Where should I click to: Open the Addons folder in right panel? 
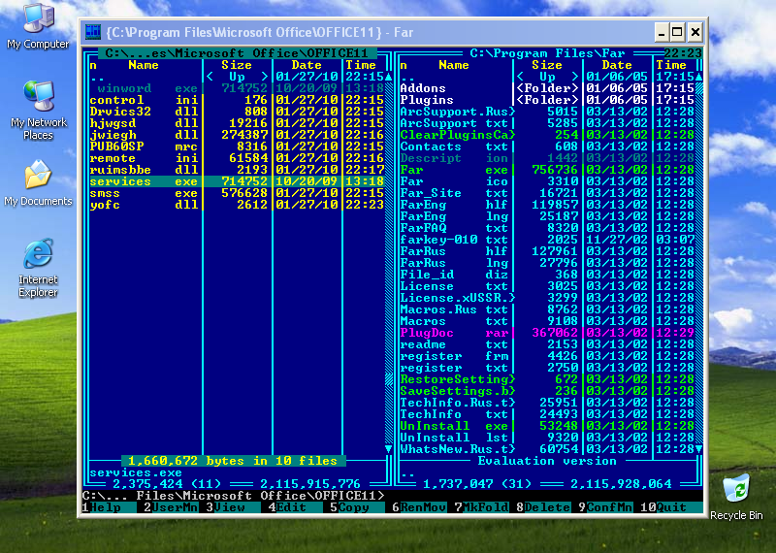[x=547, y=88]
